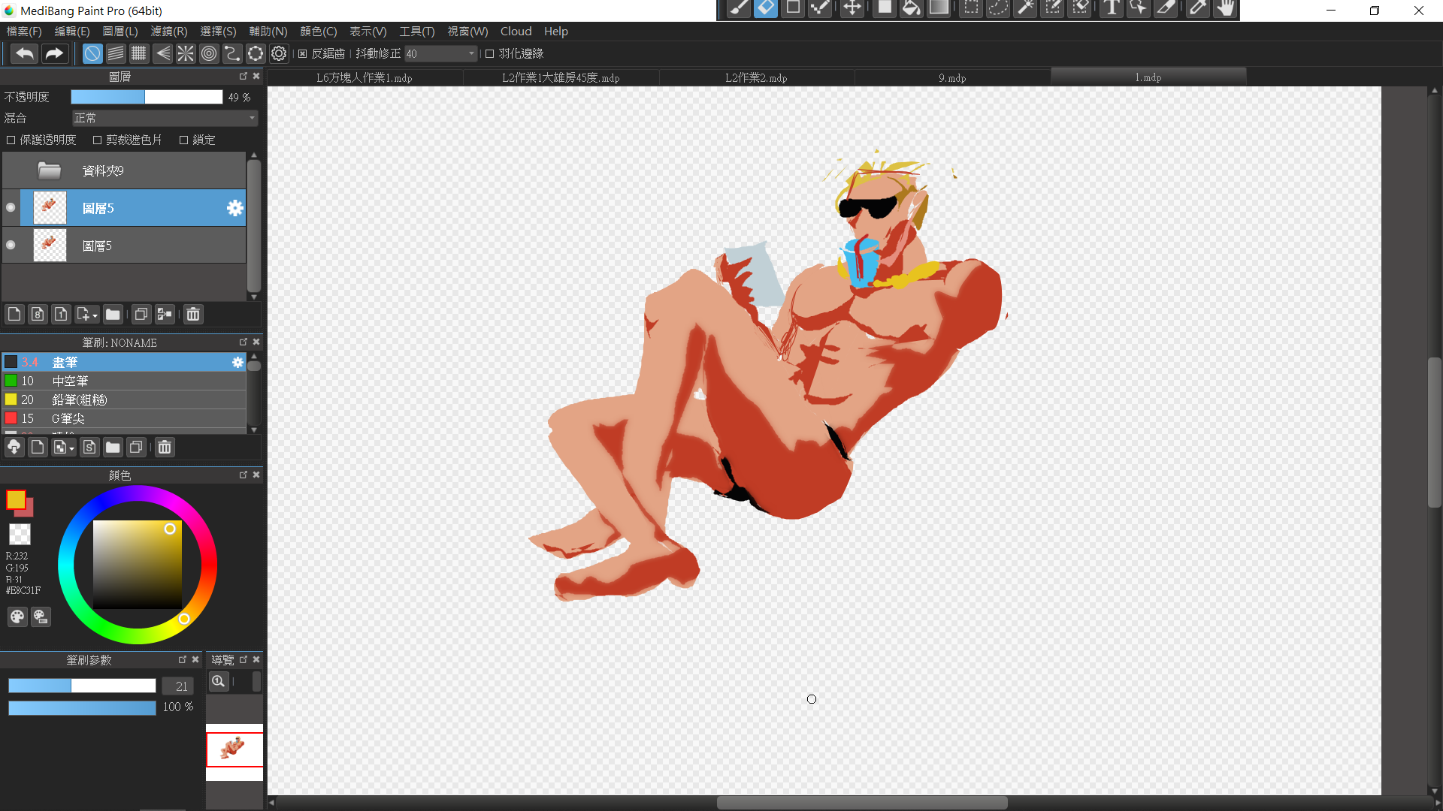Click the layer opacity slider
1443x811 pixels.
[x=147, y=97]
